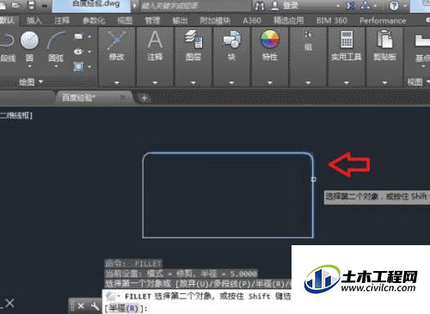Create a new drawing with the plus tab

[144, 98]
